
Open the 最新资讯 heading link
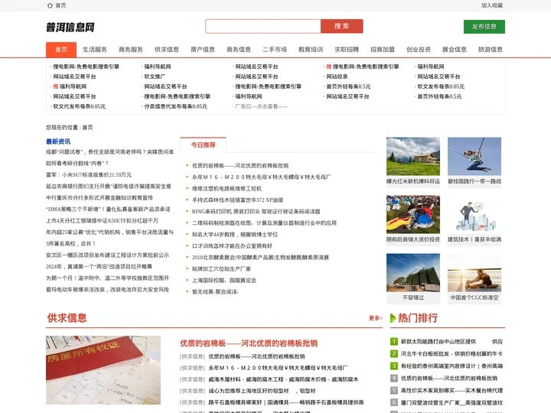(58, 141)
